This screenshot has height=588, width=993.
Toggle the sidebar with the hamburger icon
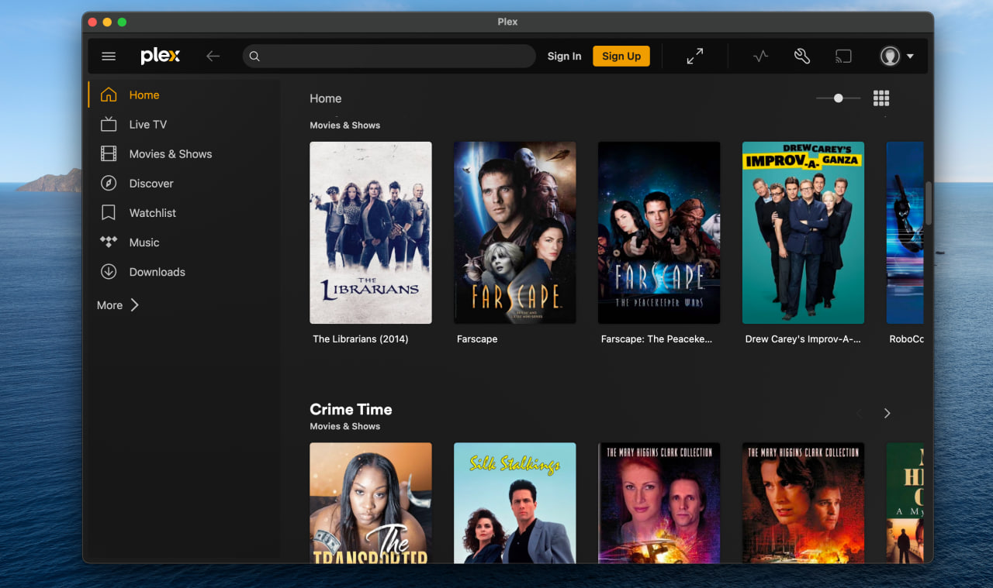[109, 56]
